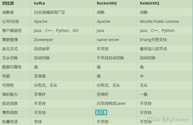Screen dimensions: 193x125
Task: Select the "RabbitMQ" column header
Action: tap(149, 3)
